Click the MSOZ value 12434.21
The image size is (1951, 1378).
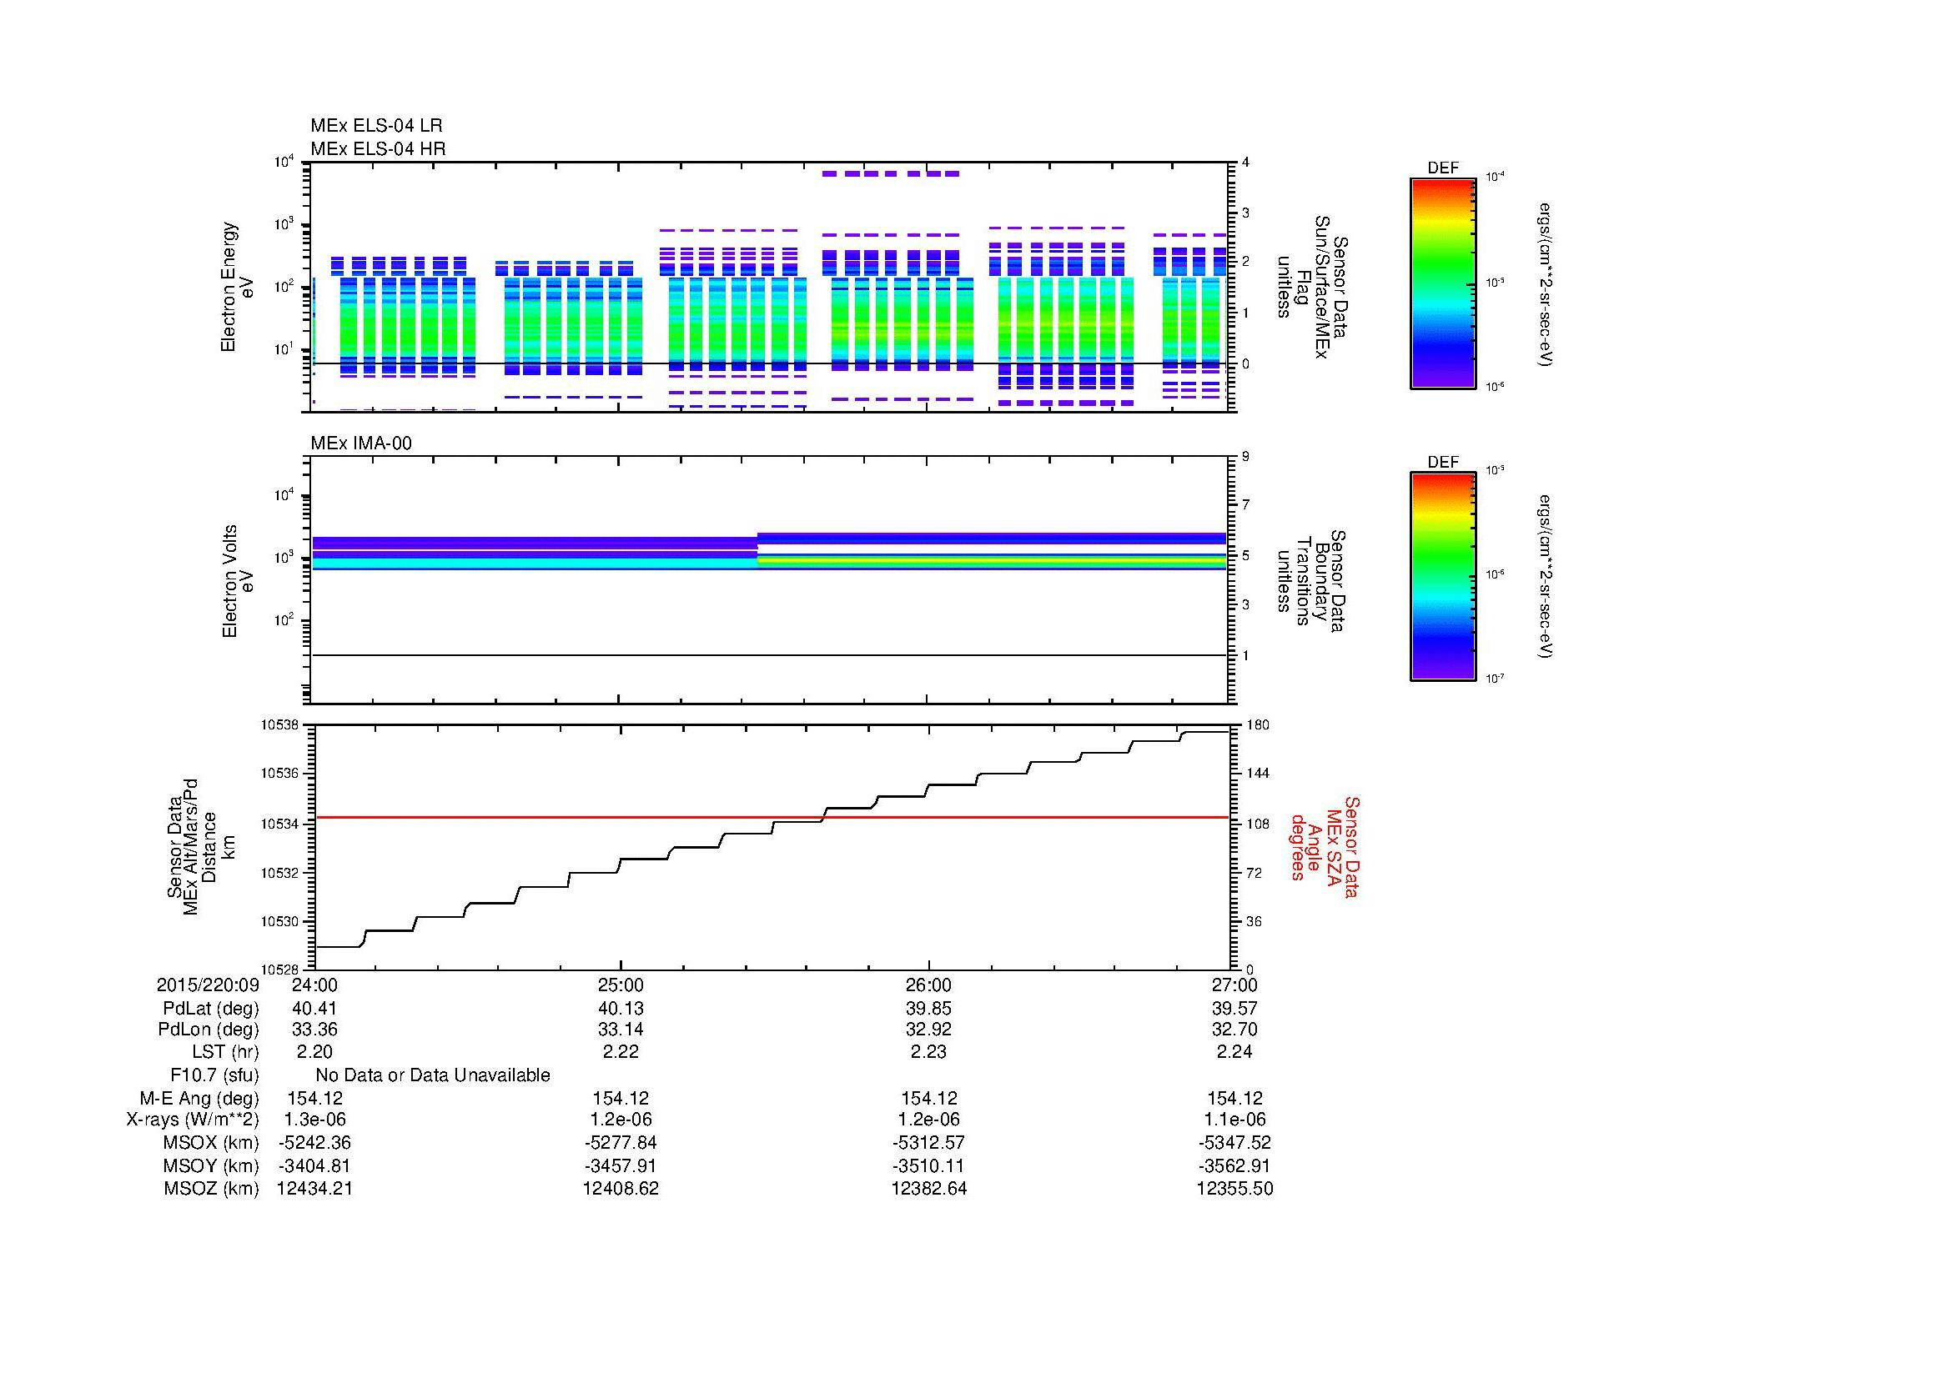tap(314, 1189)
